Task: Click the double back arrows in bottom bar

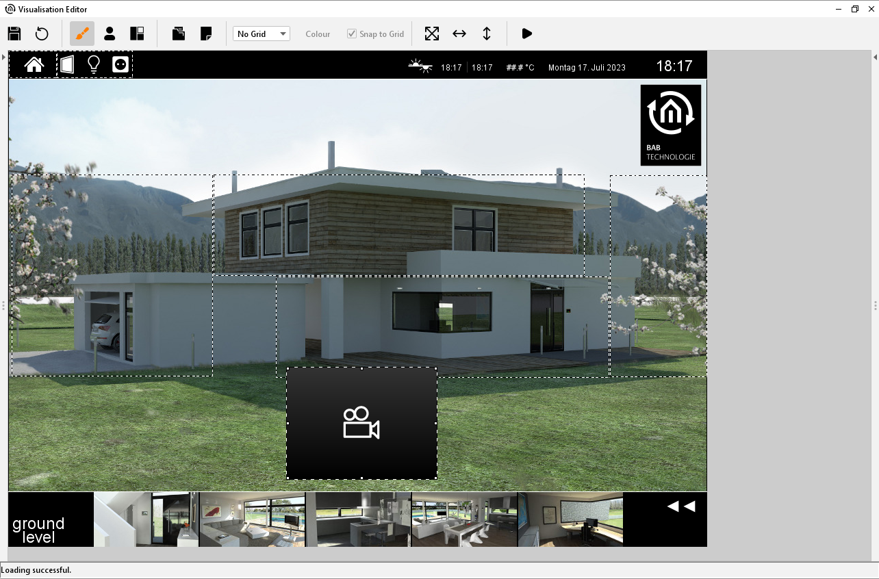Action: tap(681, 506)
